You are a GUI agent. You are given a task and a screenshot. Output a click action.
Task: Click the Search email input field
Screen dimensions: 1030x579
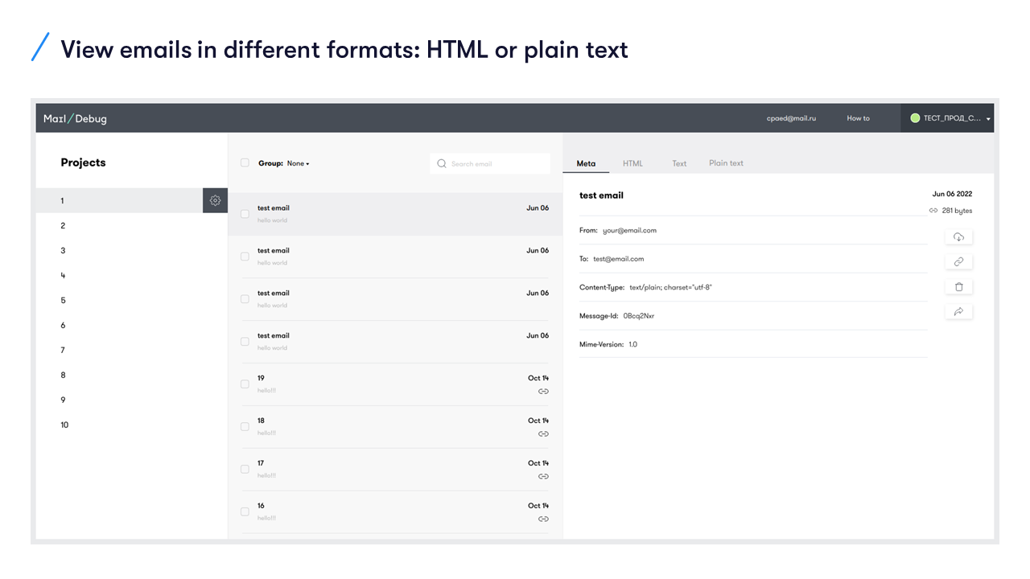490,163
